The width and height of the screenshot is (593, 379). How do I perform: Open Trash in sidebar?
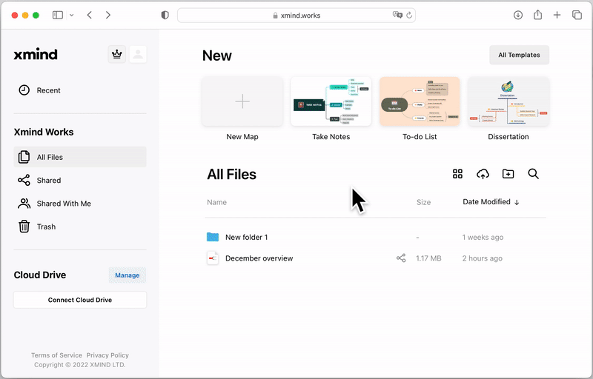click(x=80, y=227)
